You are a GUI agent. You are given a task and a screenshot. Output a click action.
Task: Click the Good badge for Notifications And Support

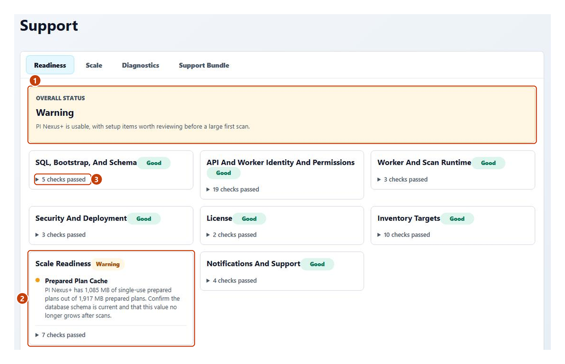(317, 264)
